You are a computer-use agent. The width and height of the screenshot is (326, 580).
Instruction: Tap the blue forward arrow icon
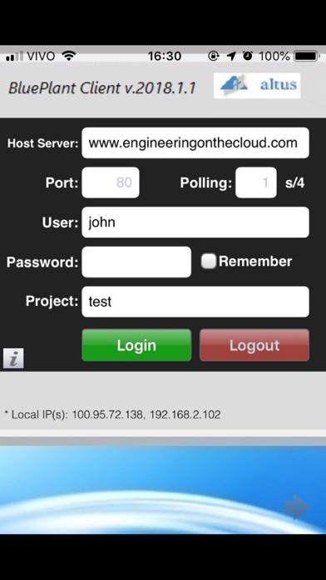[x=297, y=507]
